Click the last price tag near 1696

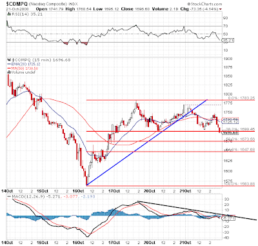click(230, 133)
